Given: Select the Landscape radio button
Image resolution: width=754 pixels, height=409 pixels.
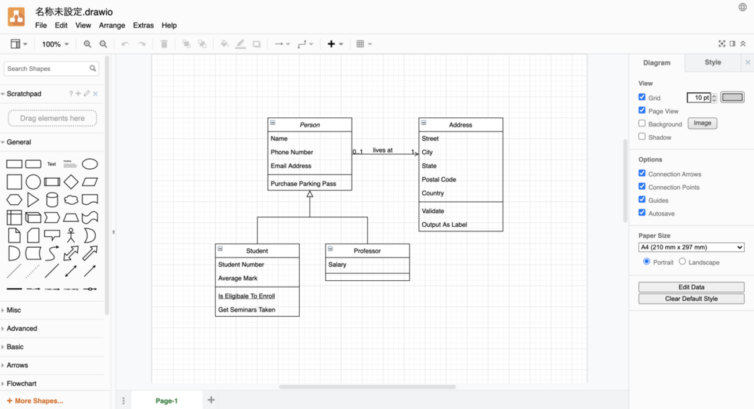Looking at the screenshot, I should 683,262.
